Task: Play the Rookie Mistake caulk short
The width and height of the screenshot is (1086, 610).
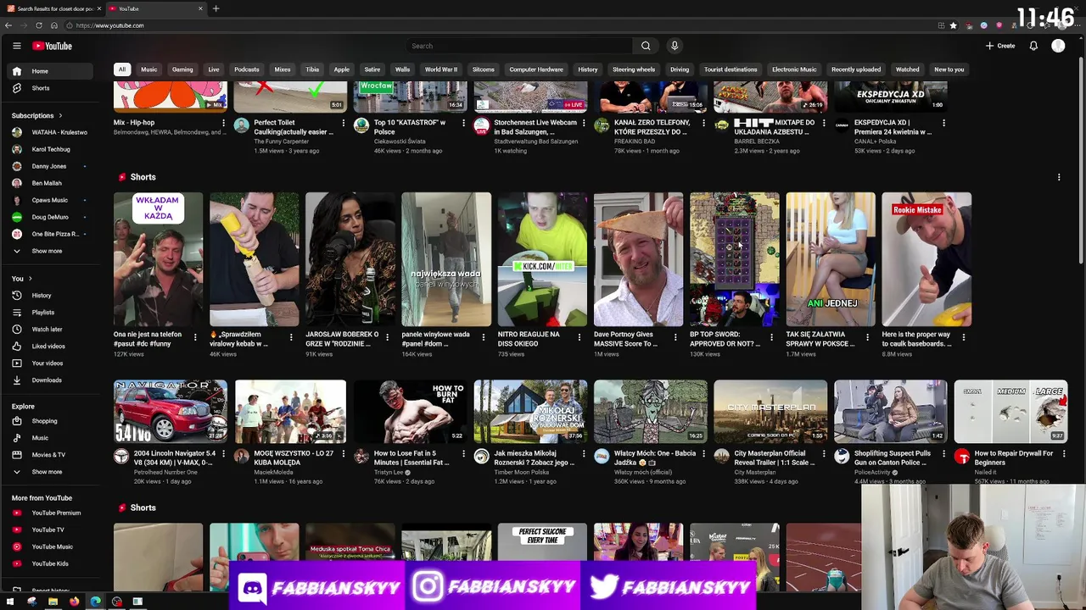Action: (x=926, y=259)
